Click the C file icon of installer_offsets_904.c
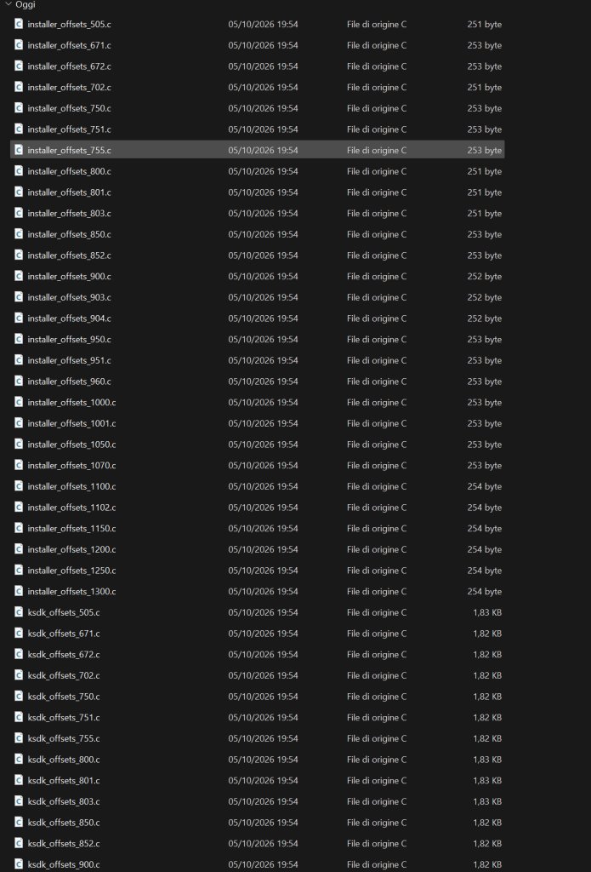 (x=19, y=318)
